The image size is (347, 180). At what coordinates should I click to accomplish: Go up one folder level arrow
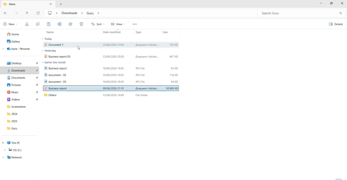click(27, 13)
